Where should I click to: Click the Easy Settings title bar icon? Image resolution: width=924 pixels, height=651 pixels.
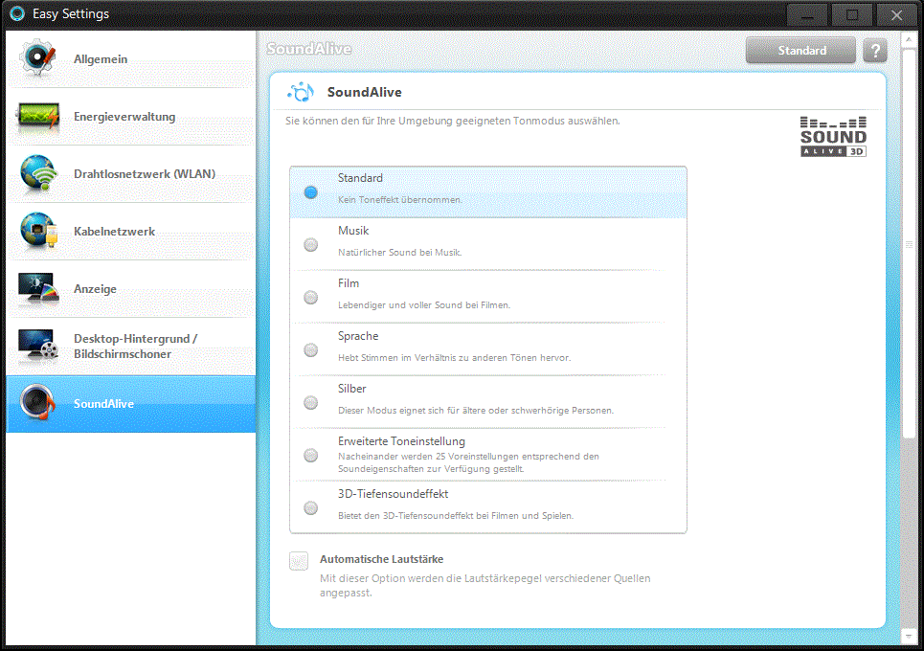(17, 13)
